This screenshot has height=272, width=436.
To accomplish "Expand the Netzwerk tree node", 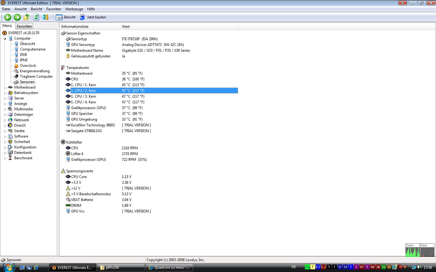I will (x=5, y=120).
